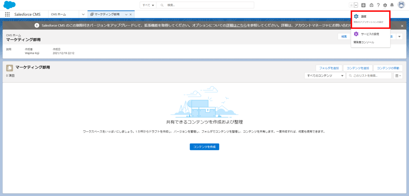Open the notifications bell
409x196 pixels.
tap(392, 5)
